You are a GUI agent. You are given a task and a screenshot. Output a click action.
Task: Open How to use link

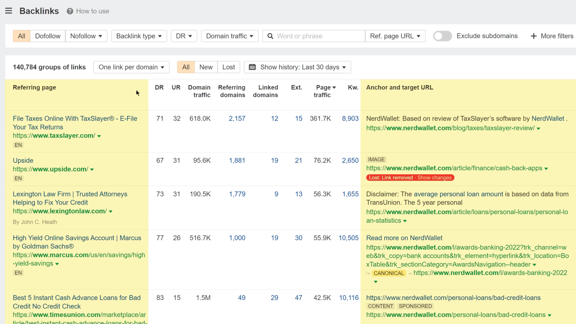[x=93, y=11]
